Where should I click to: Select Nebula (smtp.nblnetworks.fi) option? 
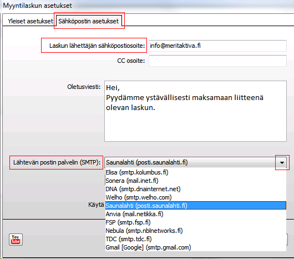click(196, 231)
